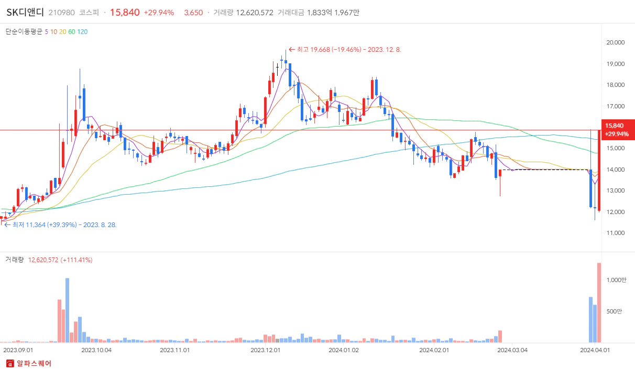Click the 2024.03.04 date axis label

[x=512, y=350]
